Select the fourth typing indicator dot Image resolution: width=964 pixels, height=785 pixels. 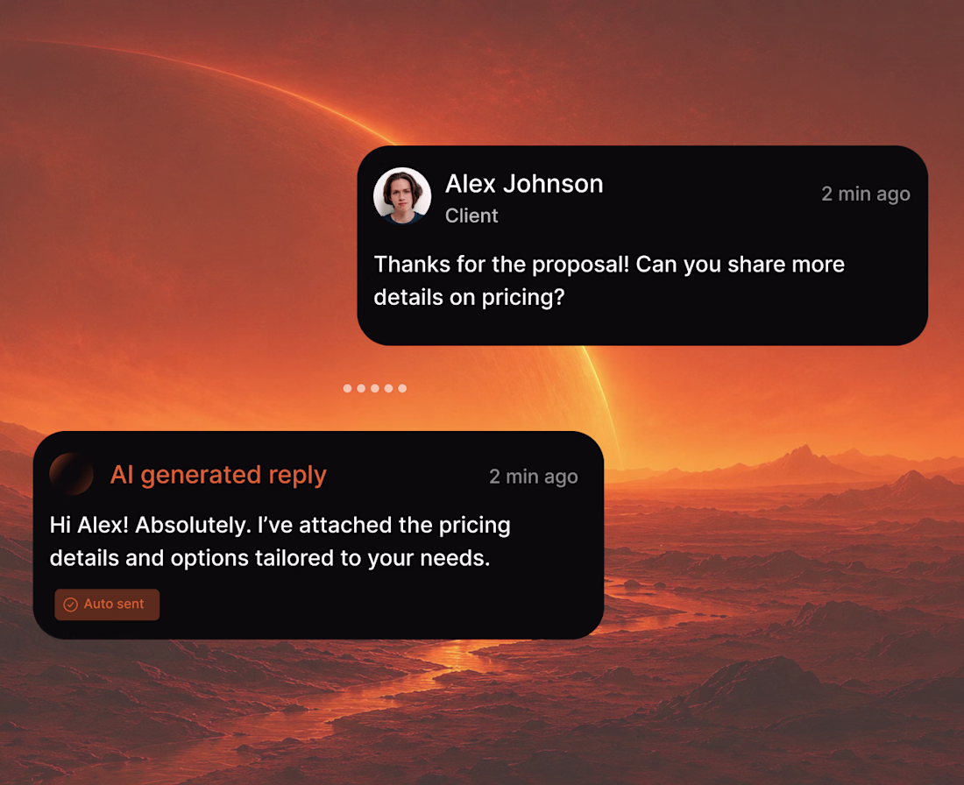pos(388,388)
